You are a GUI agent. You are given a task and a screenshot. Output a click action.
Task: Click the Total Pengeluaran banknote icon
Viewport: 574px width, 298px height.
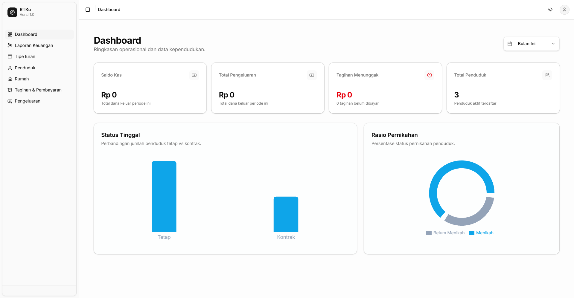pyautogui.click(x=312, y=75)
